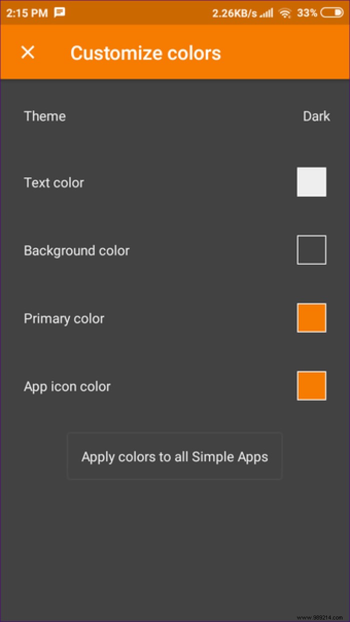Open the Text color picker

(311, 182)
